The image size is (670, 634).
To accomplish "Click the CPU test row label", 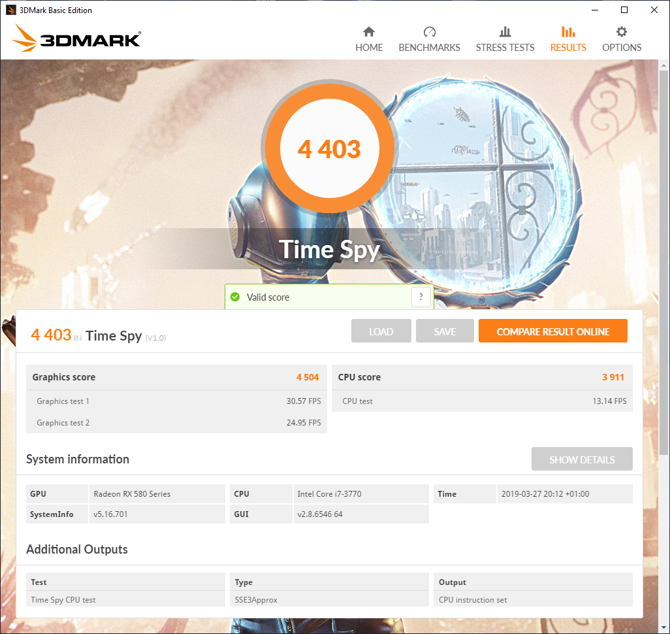I will tap(357, 401).
